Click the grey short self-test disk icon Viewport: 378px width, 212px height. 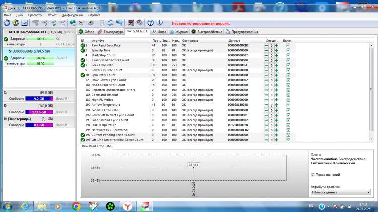point(35,23)
